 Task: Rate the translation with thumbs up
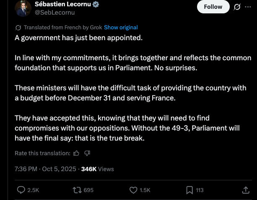tap(76, 153)
